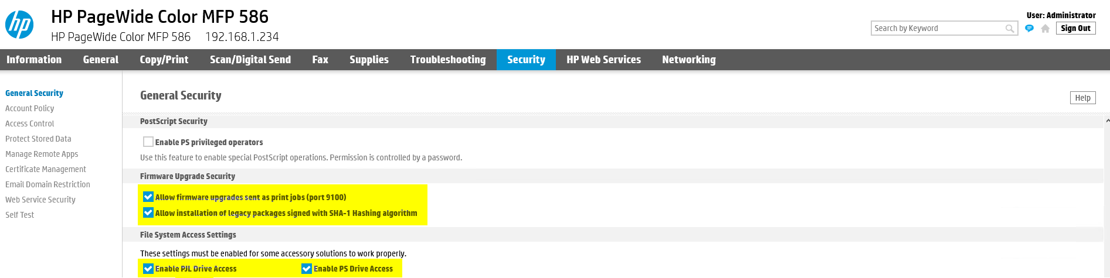Enable PS privileged operators checkbox
The height and width of the screenshot is (278, 1110).
click(x=148, y=142)
